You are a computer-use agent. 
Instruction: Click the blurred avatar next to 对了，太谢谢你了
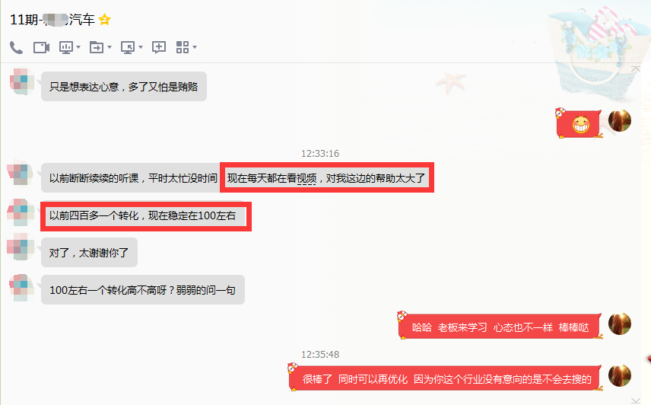tap(21, 247)
